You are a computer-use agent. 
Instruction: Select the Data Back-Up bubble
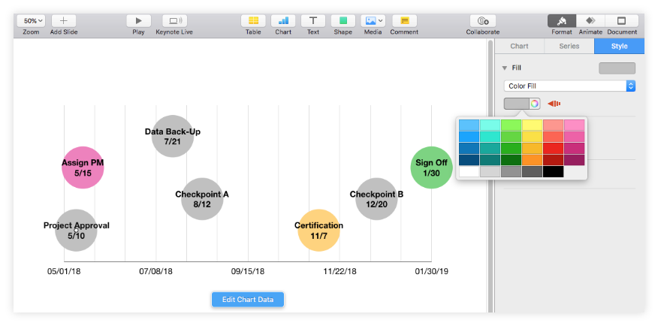173,137
